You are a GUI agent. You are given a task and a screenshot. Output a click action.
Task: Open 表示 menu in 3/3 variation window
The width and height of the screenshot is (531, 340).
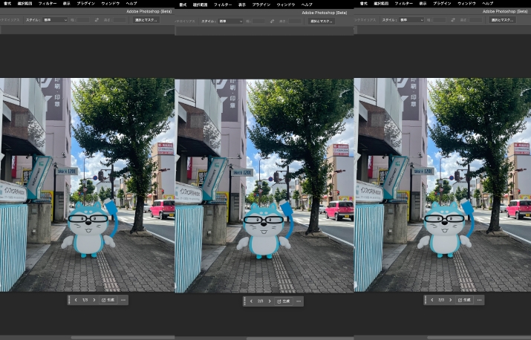[x=423, y=4]
